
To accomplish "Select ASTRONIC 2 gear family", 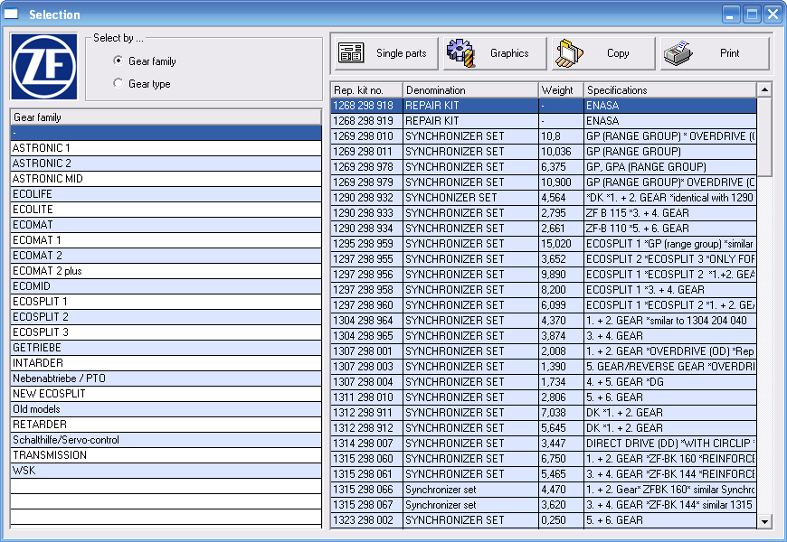I will pos(166,164).
